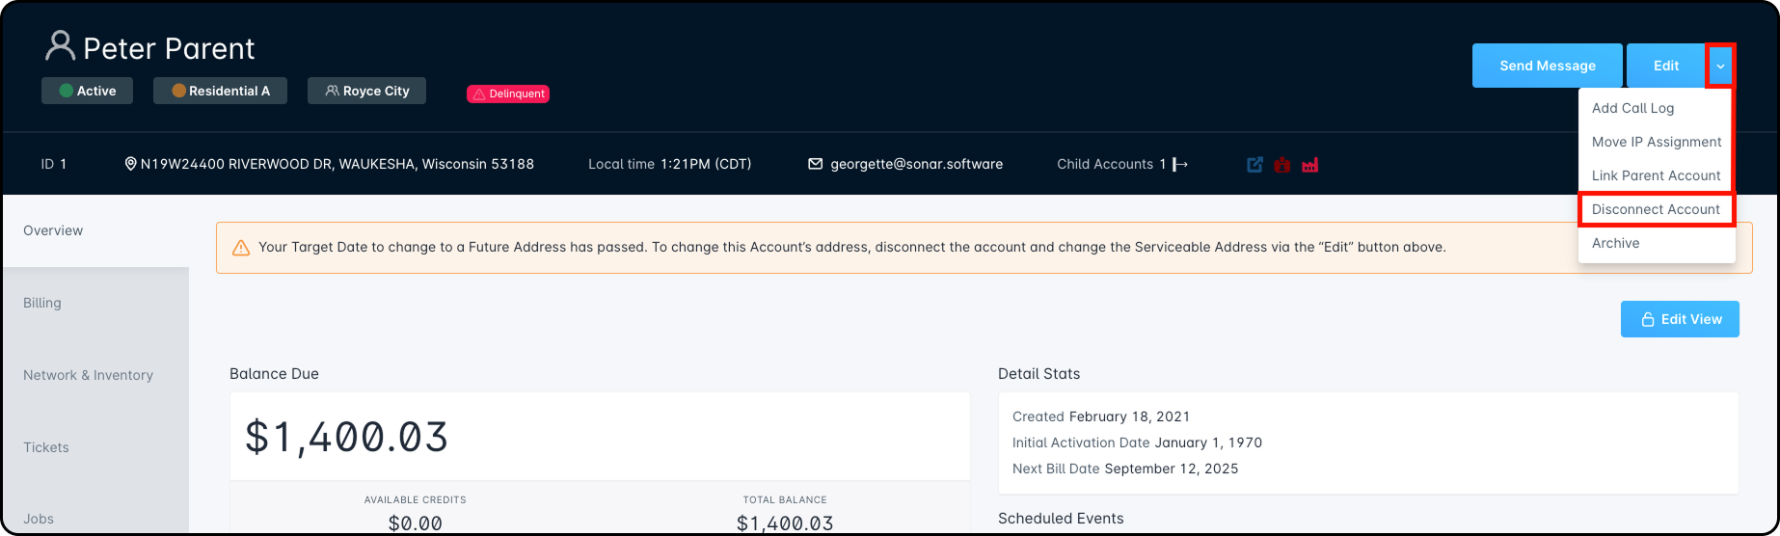Select Move IP Assignment option
This screenshot has width=1780, height=536.
click(x=1656, y=142)
